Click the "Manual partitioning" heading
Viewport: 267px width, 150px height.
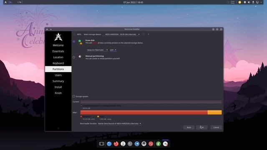95,56
